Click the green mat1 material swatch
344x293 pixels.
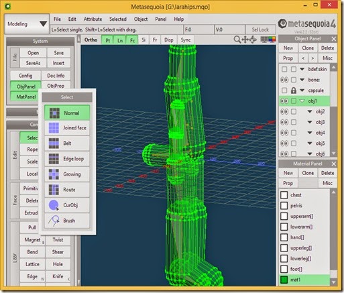click(x=284, y=280)
